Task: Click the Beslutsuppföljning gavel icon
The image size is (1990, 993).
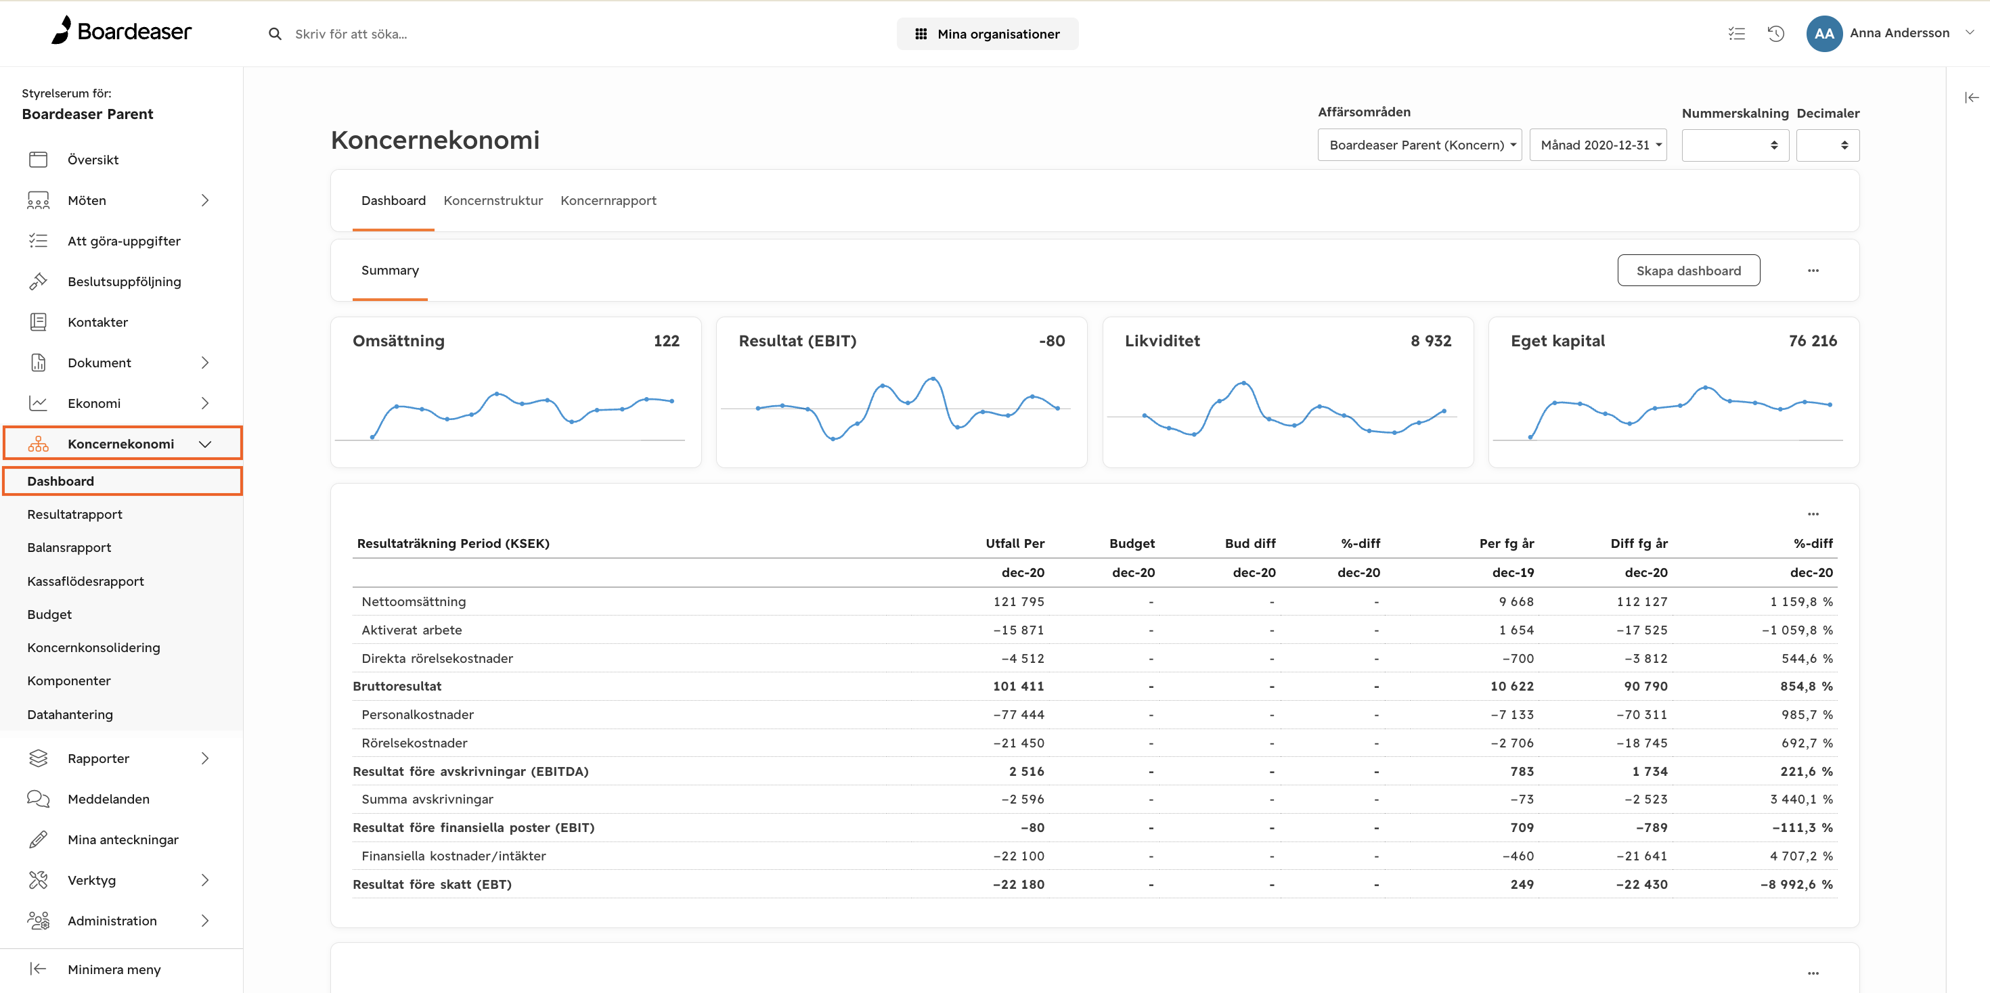Action: click(x=39, y=282)
